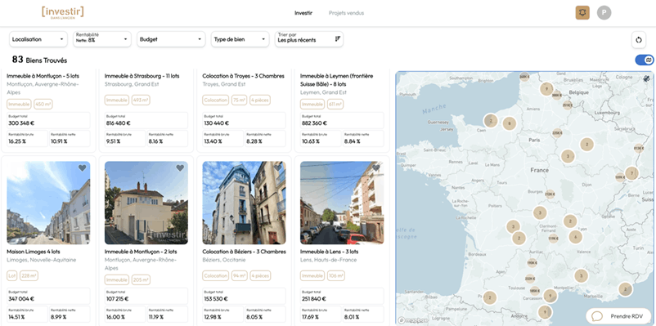Open the notifications bell

(582, 12)
